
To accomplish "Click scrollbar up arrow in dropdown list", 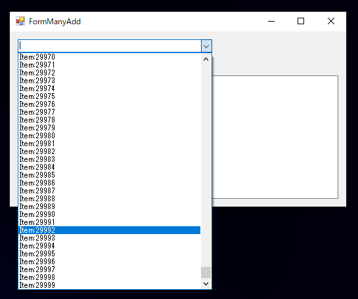I will coord(206,59).
